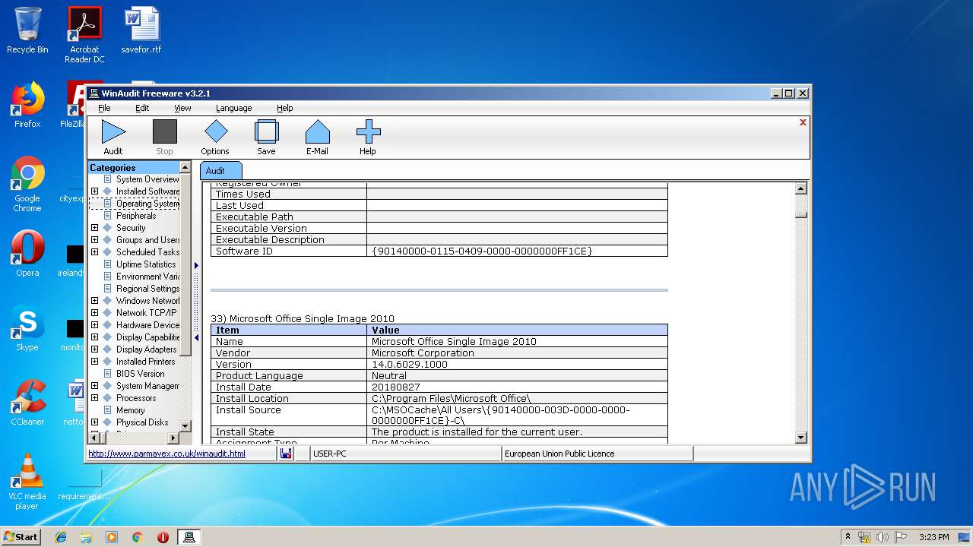973x547 pixels.
Task: Click the right-pointing splitter arrow
Action: tap(196, 265)
